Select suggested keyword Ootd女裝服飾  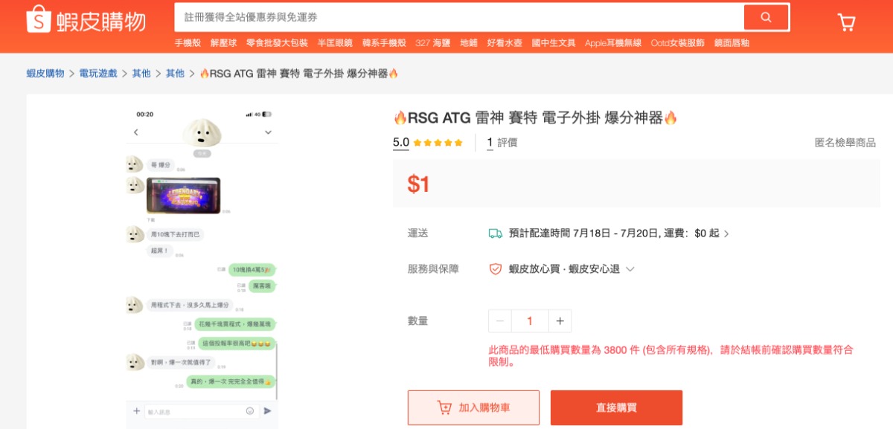point(677,43)
